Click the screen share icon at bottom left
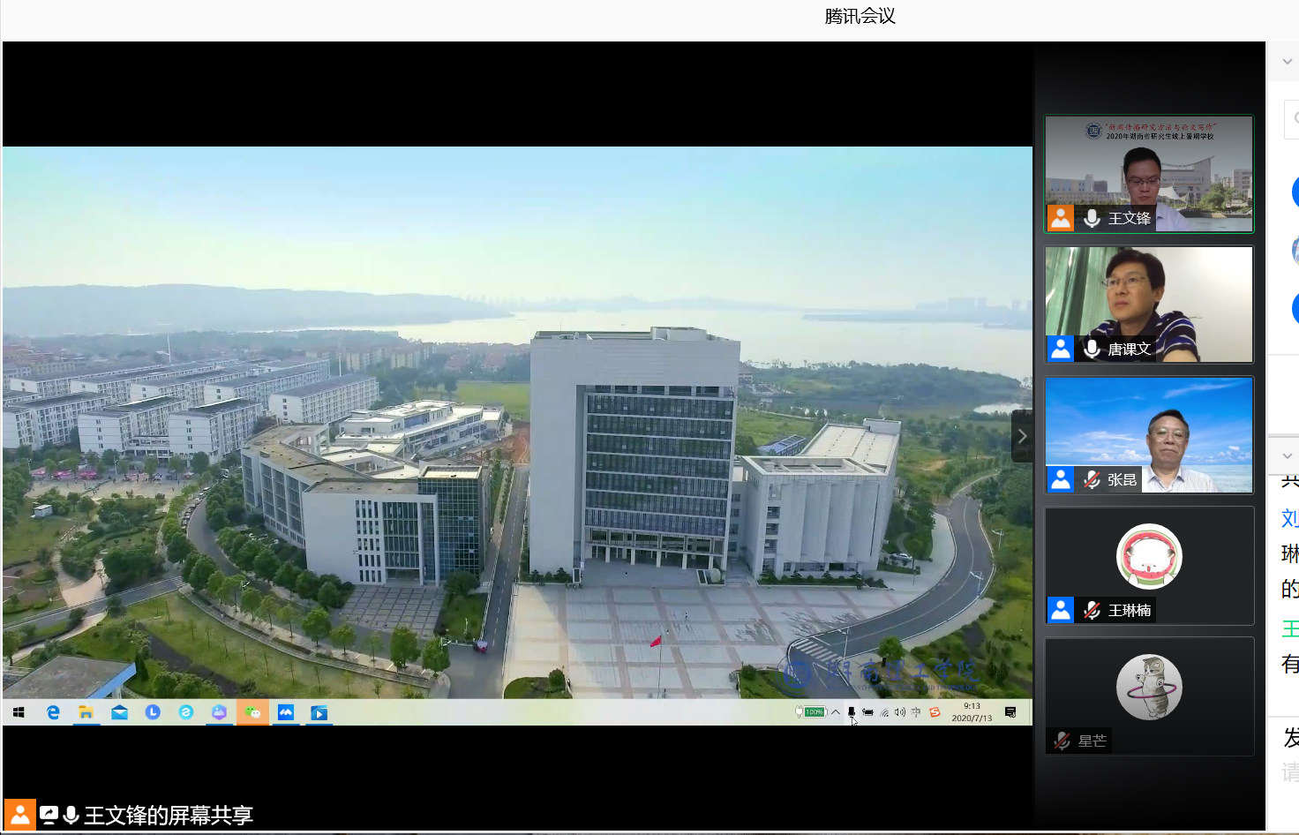 pos(49,816)
